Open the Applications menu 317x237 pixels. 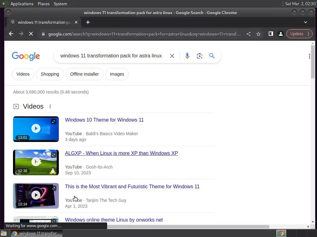[22, 4]
